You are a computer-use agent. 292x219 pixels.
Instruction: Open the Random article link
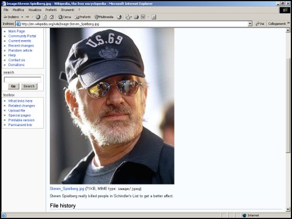pos(20,50)
